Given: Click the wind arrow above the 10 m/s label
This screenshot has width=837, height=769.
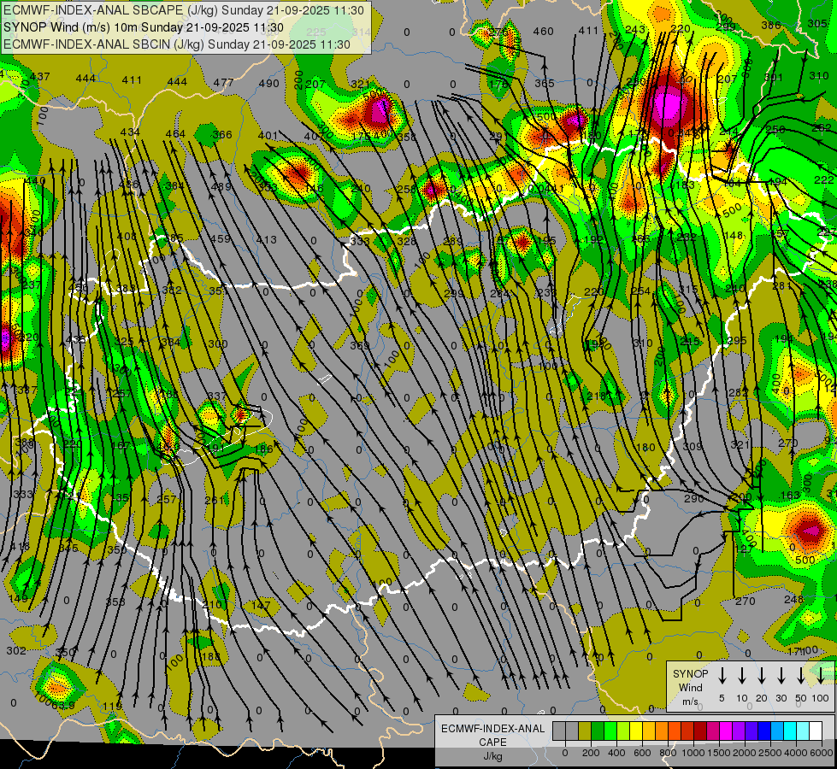Looking at the screenshot, I should [x=742, y=674].
